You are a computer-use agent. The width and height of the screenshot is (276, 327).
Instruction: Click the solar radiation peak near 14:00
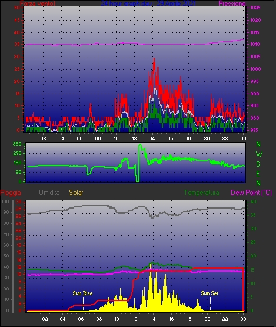(151, 266)
